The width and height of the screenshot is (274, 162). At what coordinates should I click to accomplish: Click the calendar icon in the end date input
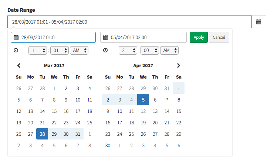point(106,37)
